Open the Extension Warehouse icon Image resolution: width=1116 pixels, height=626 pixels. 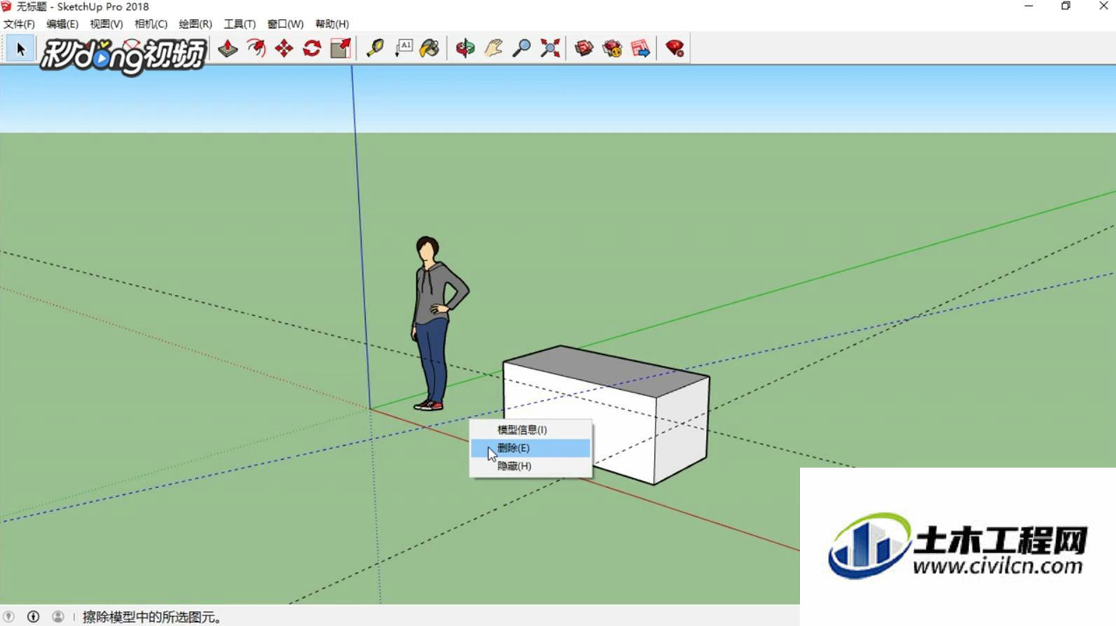612,48
